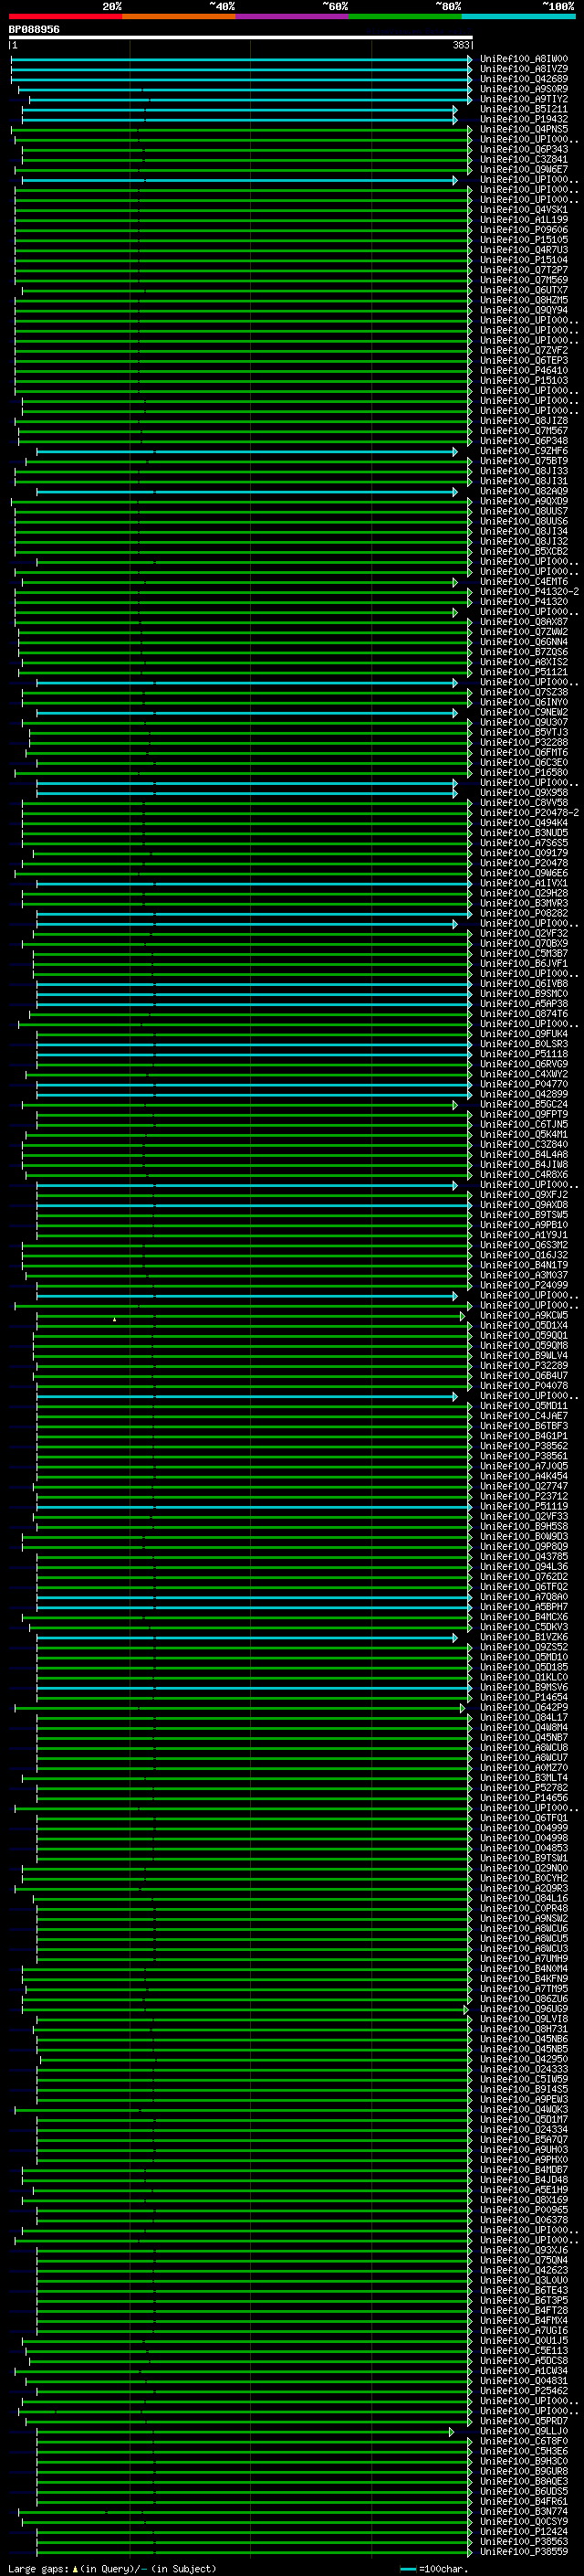
Task: Select the label UniRef100_P51118
Action: pos(523,1054)
